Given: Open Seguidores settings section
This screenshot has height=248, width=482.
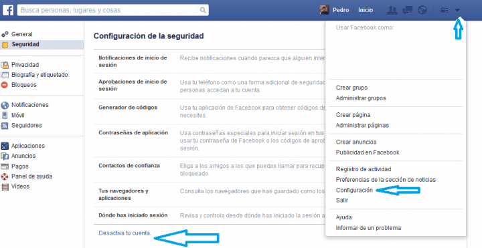Looking at the screenshot, I should pos(26,125).
